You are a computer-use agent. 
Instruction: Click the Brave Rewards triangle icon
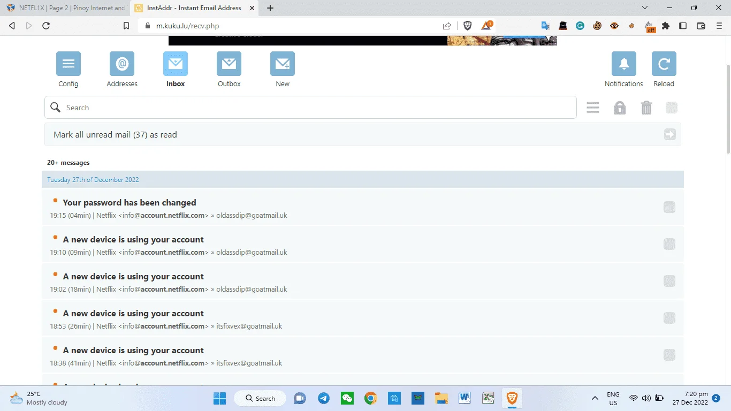click(x=487, y=25)
